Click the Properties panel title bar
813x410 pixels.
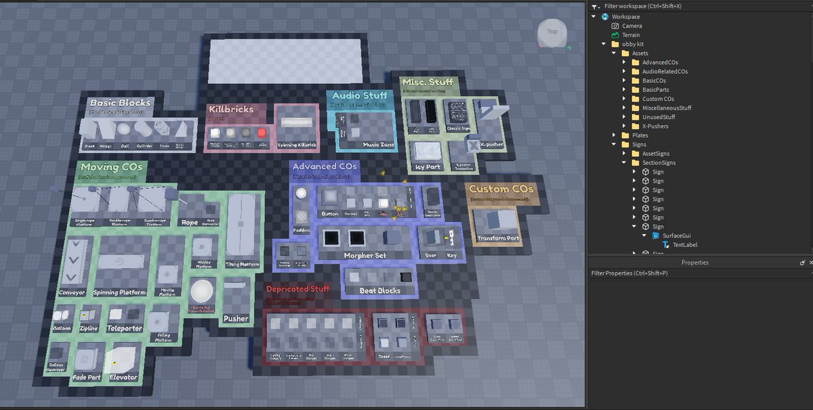(694, 263)
